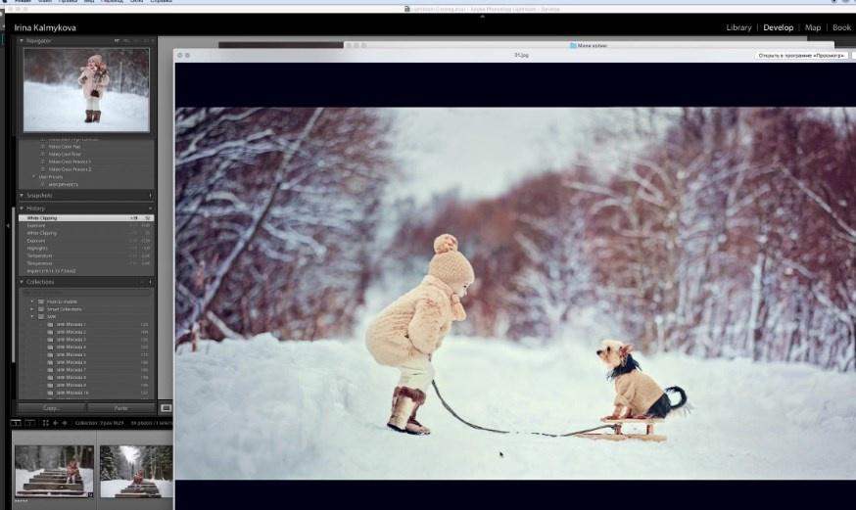Select the first filmstrip thumbnail with stairs
Image resolution: width=856 pixels, height=510 pixels.
pyautogui.click(x=54, y=471)
